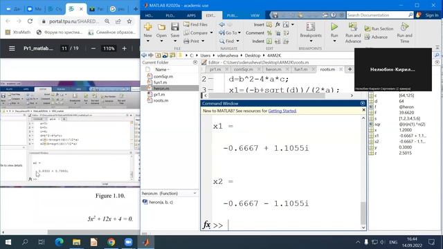Click the Open folder icon in the toolstrip
This screenshot has width=443, height=249.
[161, 27]
